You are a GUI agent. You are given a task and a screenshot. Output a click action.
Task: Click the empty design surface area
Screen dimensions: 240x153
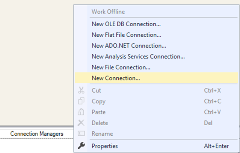(x=36, y=60)
